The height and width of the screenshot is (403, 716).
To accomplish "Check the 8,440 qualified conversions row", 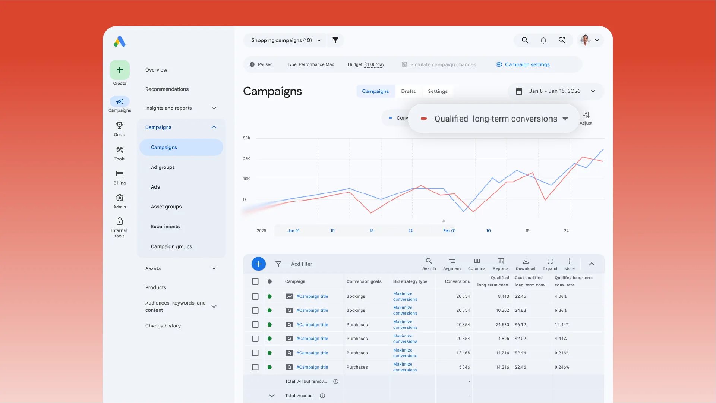I will [255, 297].
